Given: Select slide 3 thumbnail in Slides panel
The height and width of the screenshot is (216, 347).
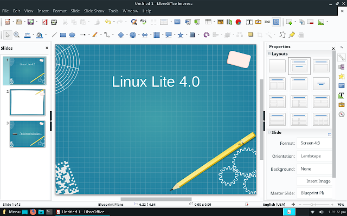Looking at the screenshot, I should coord(28,134).
